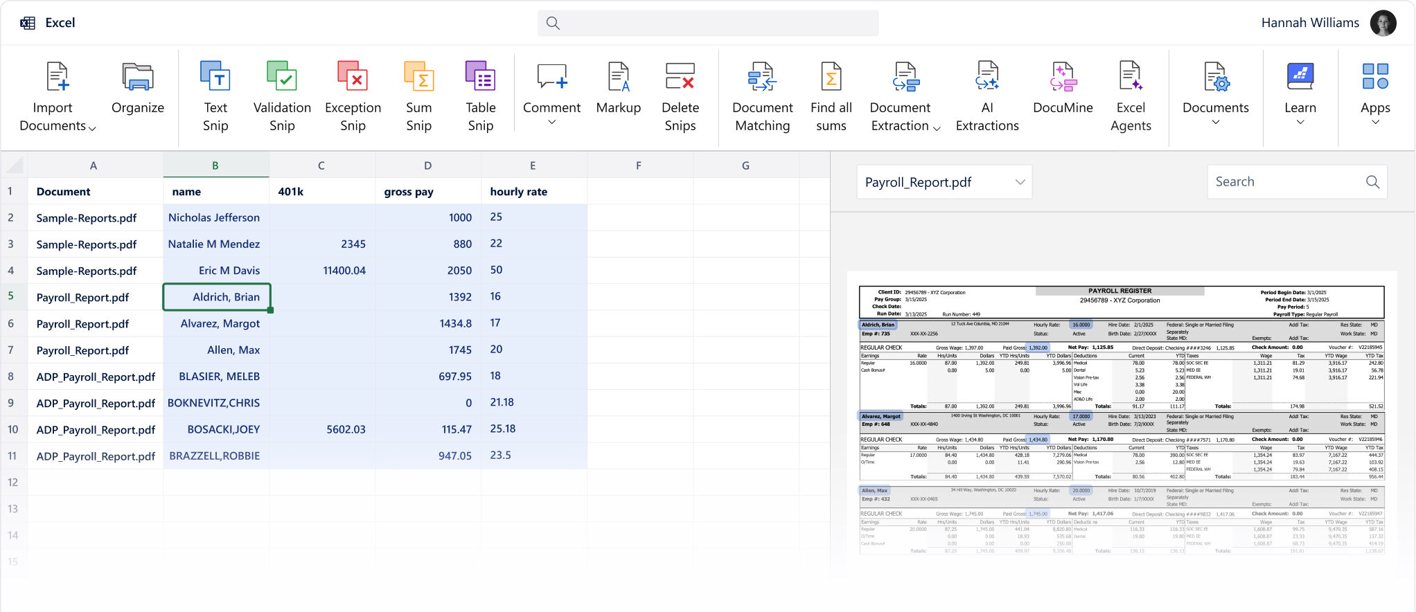Select column B header
This screenshot has height=612, width=1416.
click(215, 165)
